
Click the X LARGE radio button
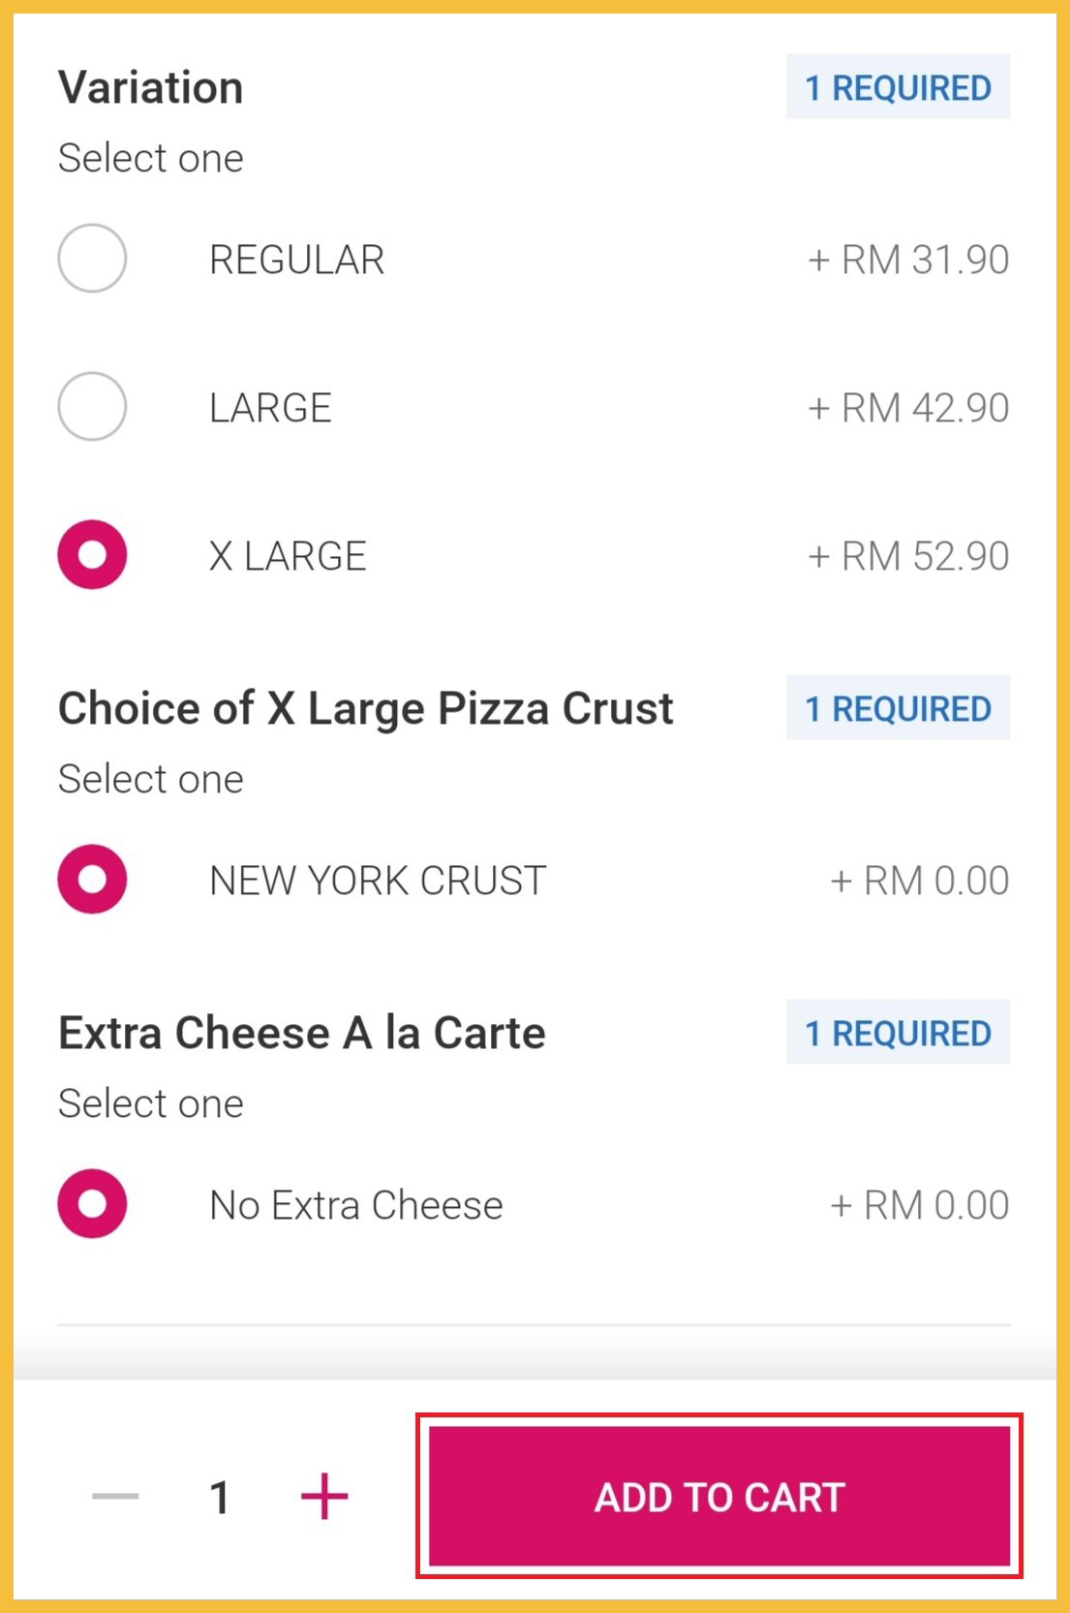pyautogui.click(x=92, y=555)
